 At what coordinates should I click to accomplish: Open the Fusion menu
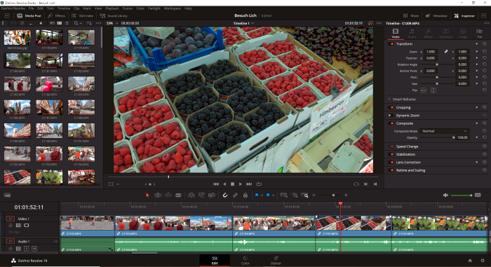128,8
